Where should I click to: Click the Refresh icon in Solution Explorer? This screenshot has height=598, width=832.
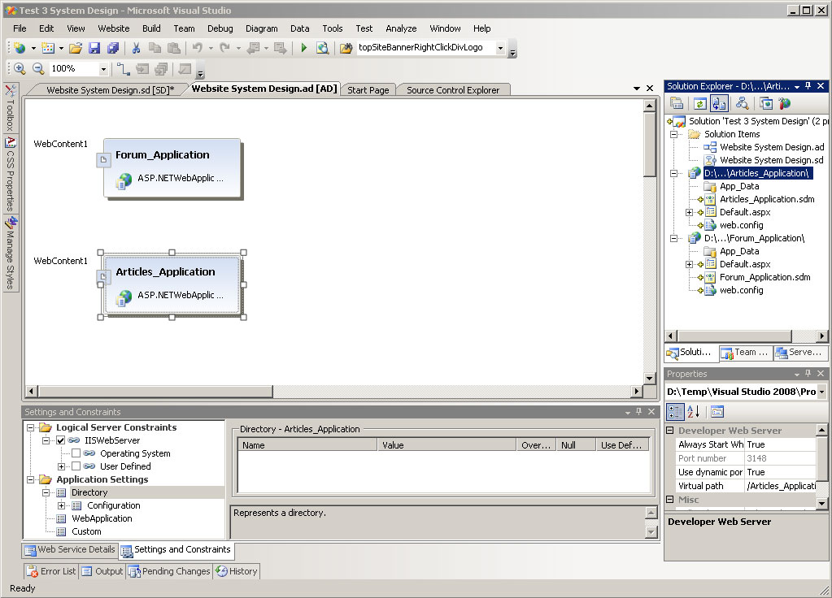tap(700, 103)
